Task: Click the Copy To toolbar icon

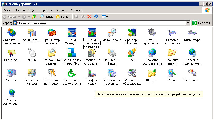Action: 83,17
